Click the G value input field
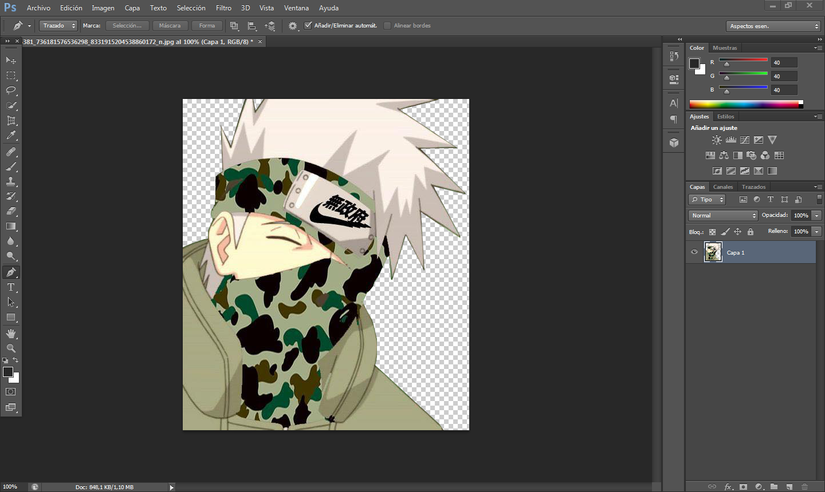Image resolution: width=825 pixels, height=492 pixels. 784,76
